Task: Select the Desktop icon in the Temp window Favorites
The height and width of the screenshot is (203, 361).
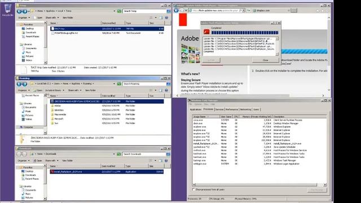Action: (23, 29)
